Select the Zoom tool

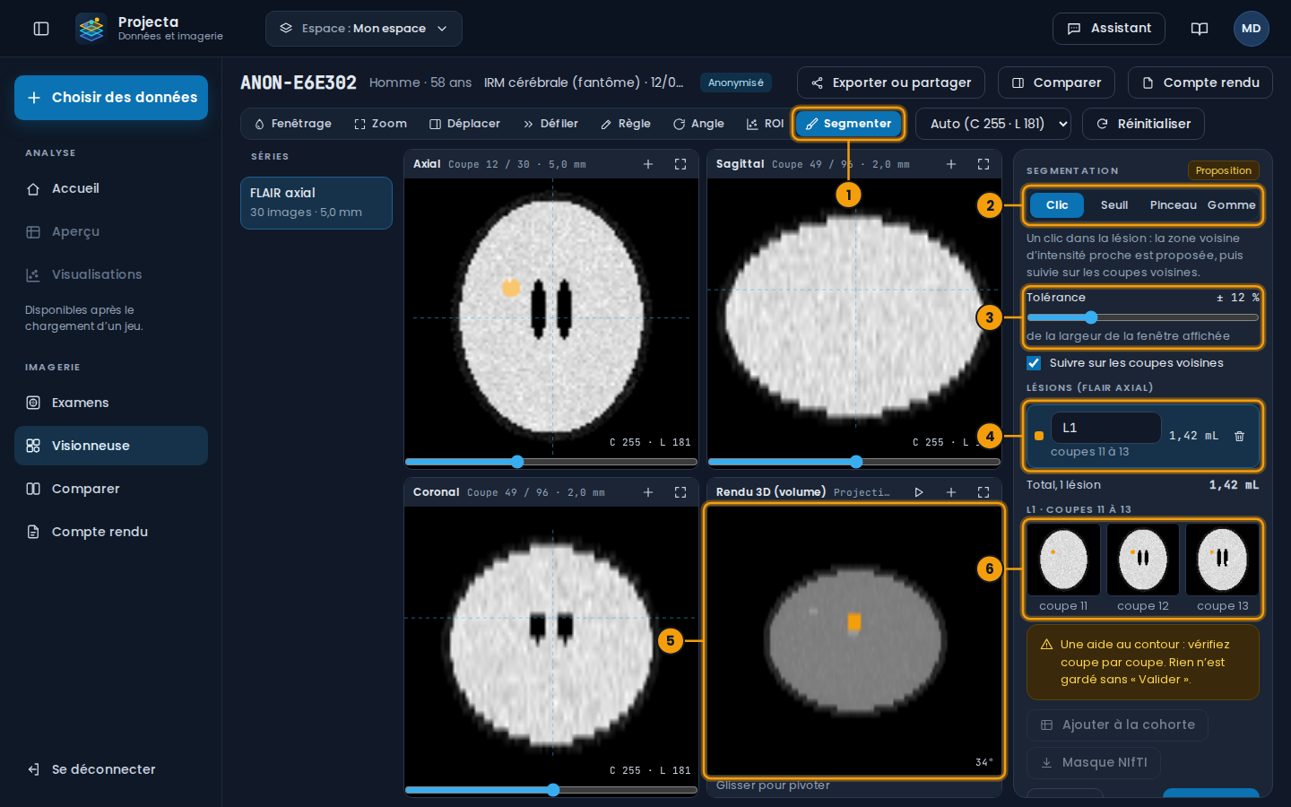[x=380, y=124]
